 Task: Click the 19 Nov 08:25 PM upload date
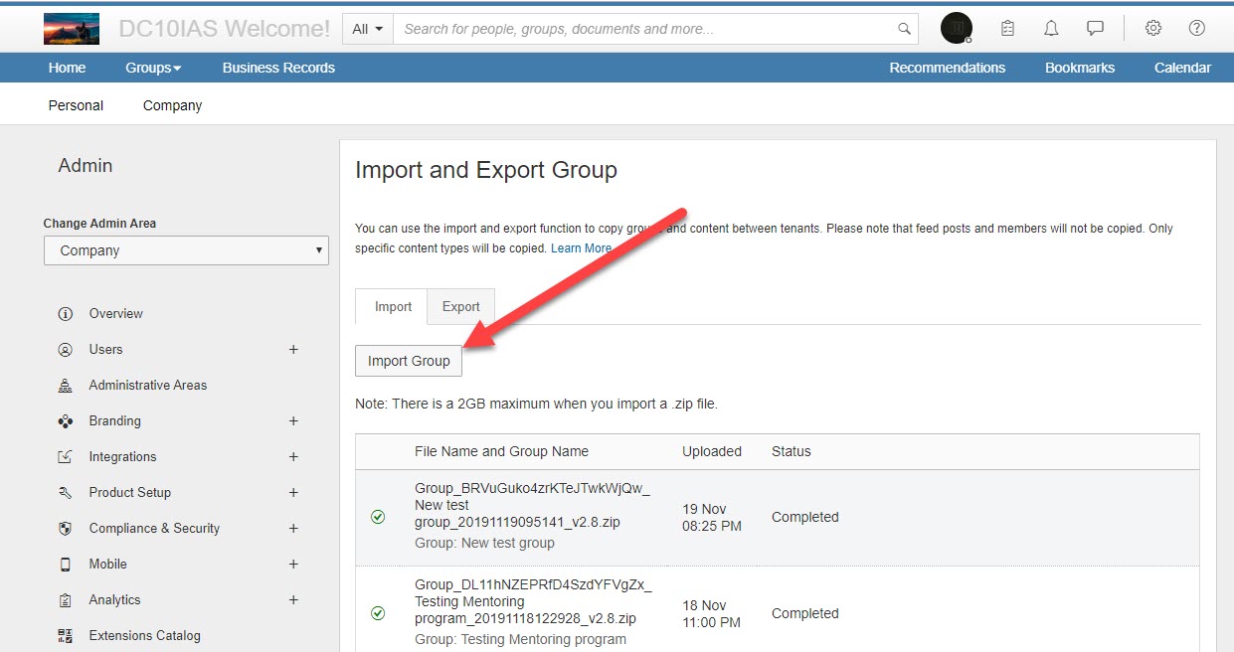pyautogui.click(x=712, y=517)
